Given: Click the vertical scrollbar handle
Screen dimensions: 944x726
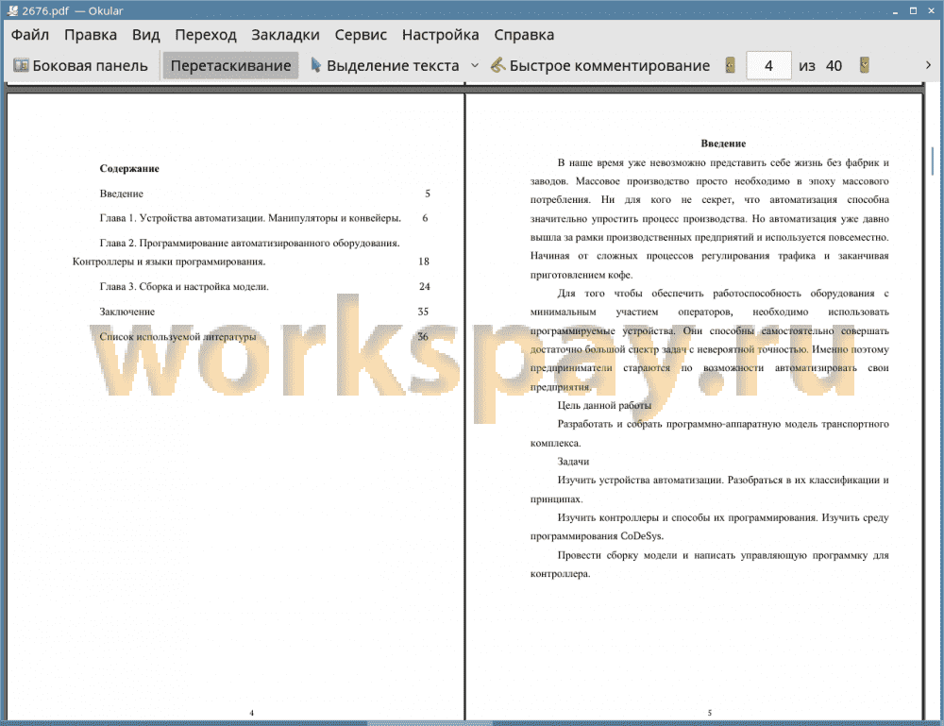Looking at the screenshot, I should (933, 161).
